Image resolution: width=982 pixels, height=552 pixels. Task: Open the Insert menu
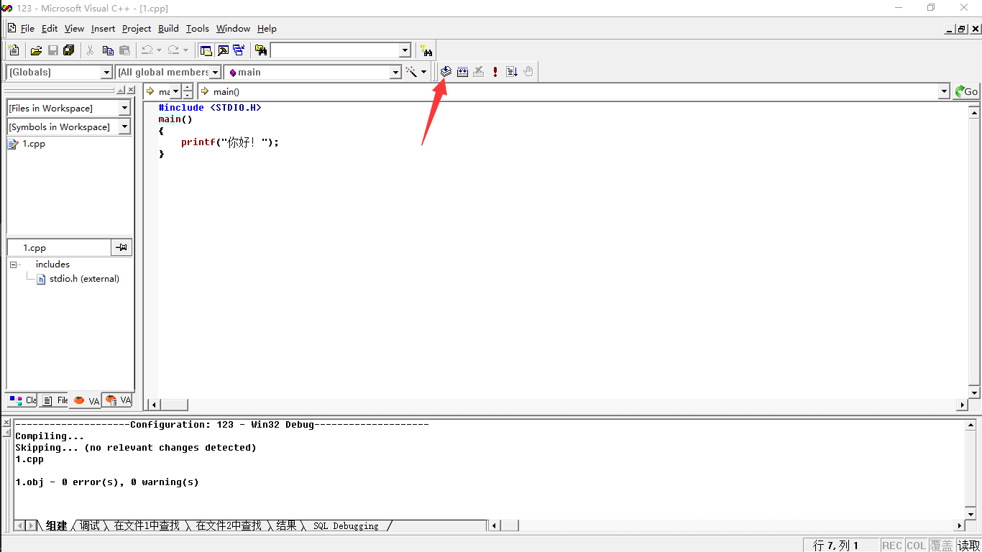coord(103,29)
